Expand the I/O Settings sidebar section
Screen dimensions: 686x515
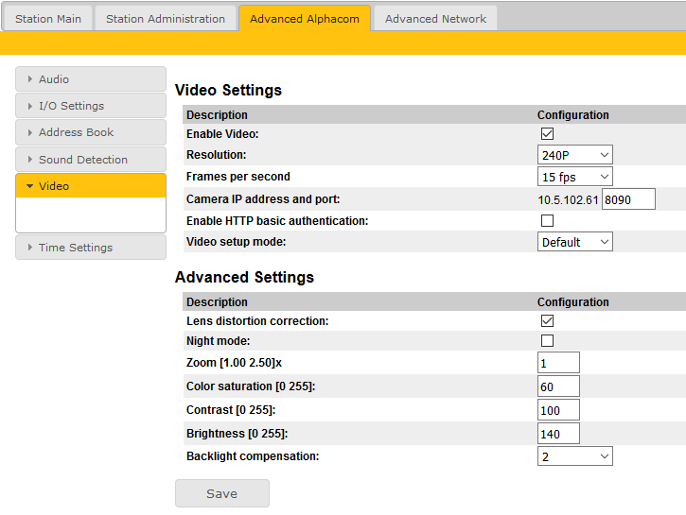(91, 106)
